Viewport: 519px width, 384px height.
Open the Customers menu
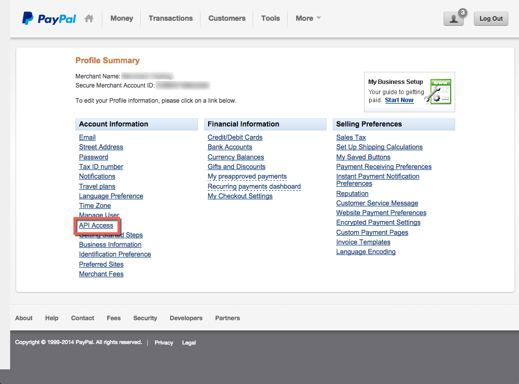point(227,18)
